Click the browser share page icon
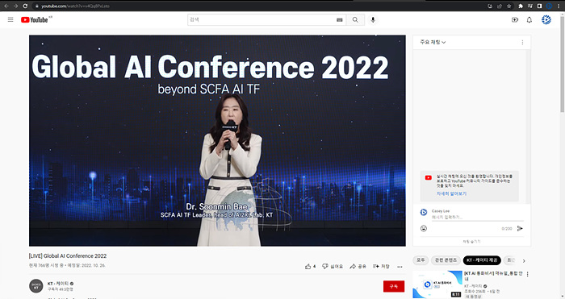 (500, 6)
